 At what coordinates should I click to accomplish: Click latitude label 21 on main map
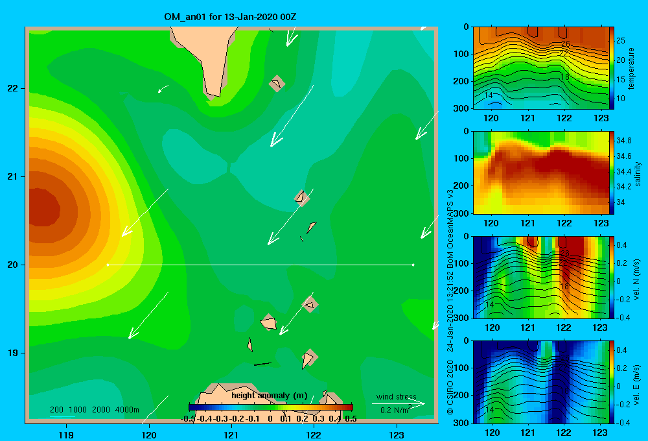click(x=12, y=176)
